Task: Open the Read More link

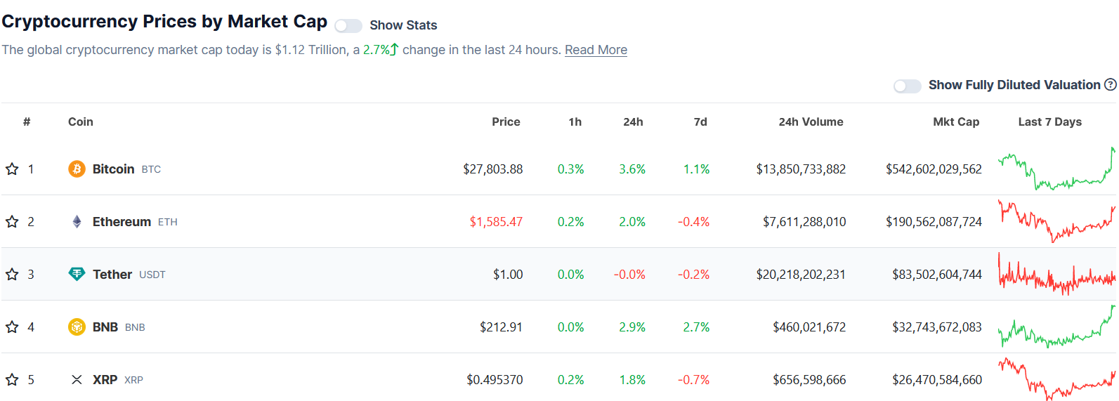Action: 596,50
